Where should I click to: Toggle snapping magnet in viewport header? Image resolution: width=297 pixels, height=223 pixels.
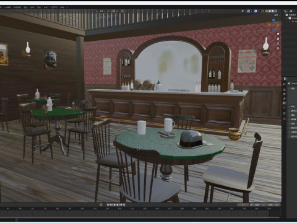[x=113, y=11]
